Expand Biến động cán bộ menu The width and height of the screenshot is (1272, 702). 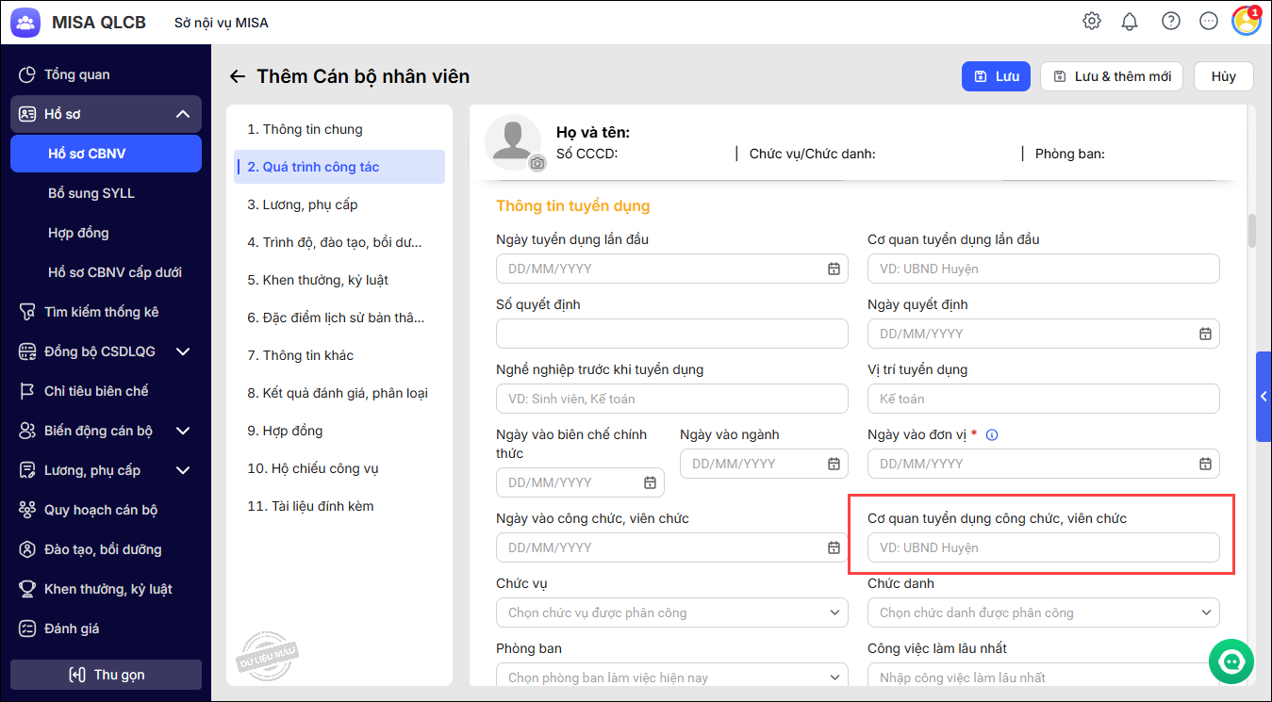(x=183, y=431)
